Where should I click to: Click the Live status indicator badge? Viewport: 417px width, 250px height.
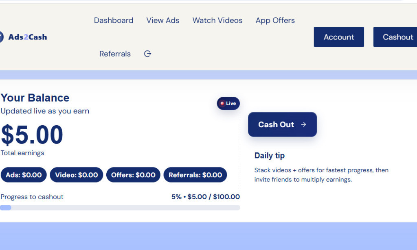pyautogui.click(x=228, y=103)
